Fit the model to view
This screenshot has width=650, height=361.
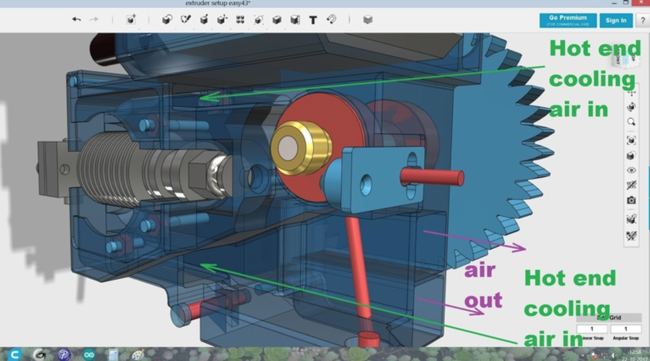pyautogui.click(x=631, y=140)
